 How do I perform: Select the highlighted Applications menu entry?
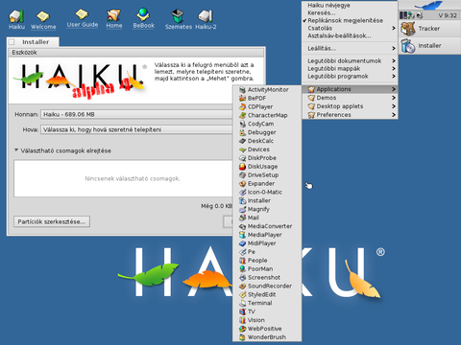(350, 89)
